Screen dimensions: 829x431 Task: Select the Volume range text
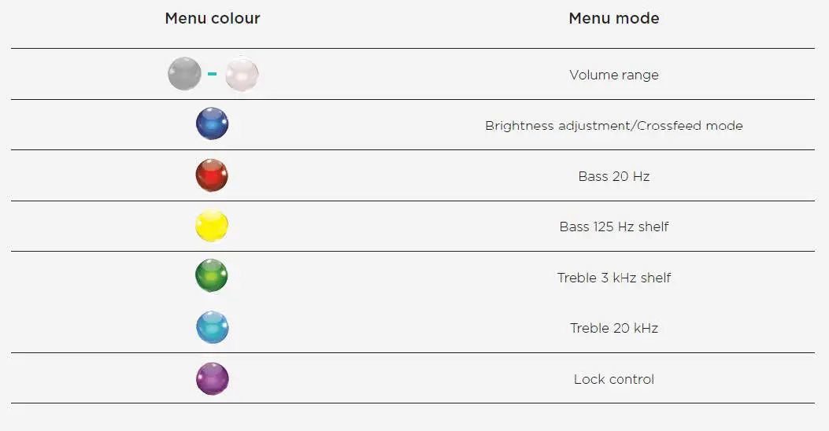tap(614, 76)
